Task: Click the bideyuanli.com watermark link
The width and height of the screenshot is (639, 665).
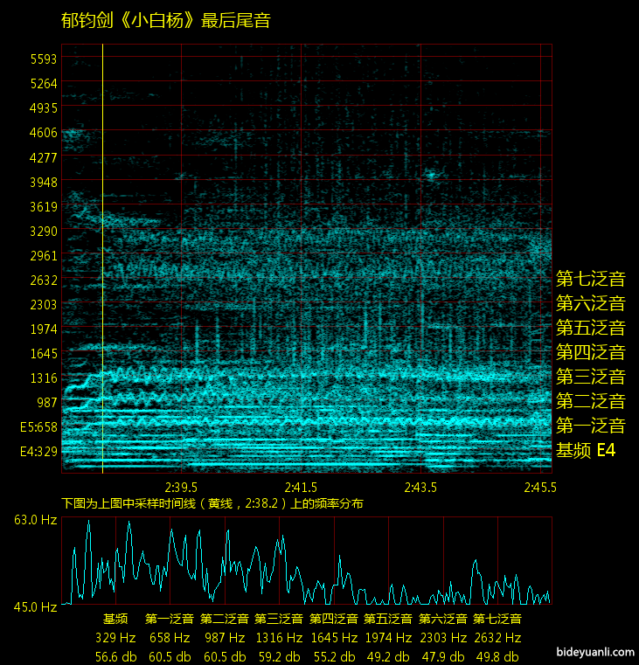Action: [x=594, y=651]
